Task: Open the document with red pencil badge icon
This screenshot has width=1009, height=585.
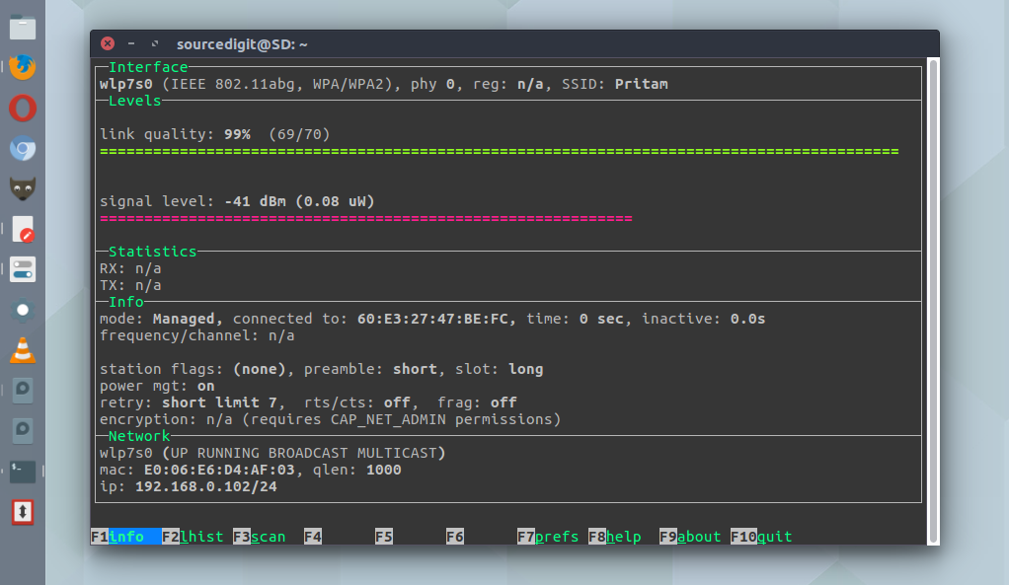Action: (23, 230)
